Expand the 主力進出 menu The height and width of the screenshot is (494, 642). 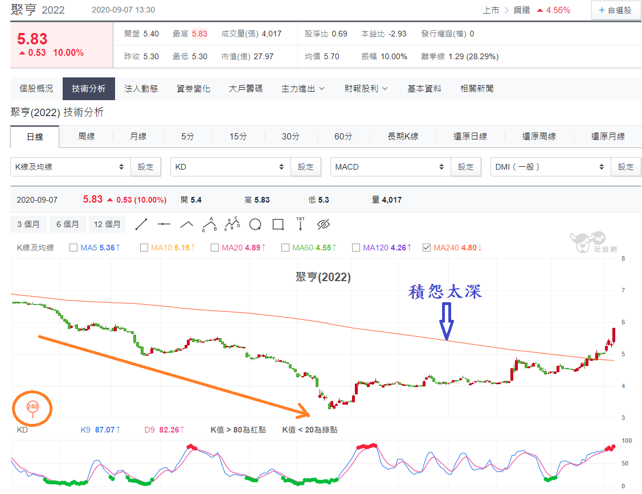point(302,88)
